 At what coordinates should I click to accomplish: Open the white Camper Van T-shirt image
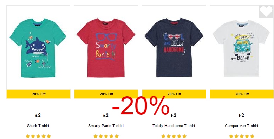click(x=241, y=48)
